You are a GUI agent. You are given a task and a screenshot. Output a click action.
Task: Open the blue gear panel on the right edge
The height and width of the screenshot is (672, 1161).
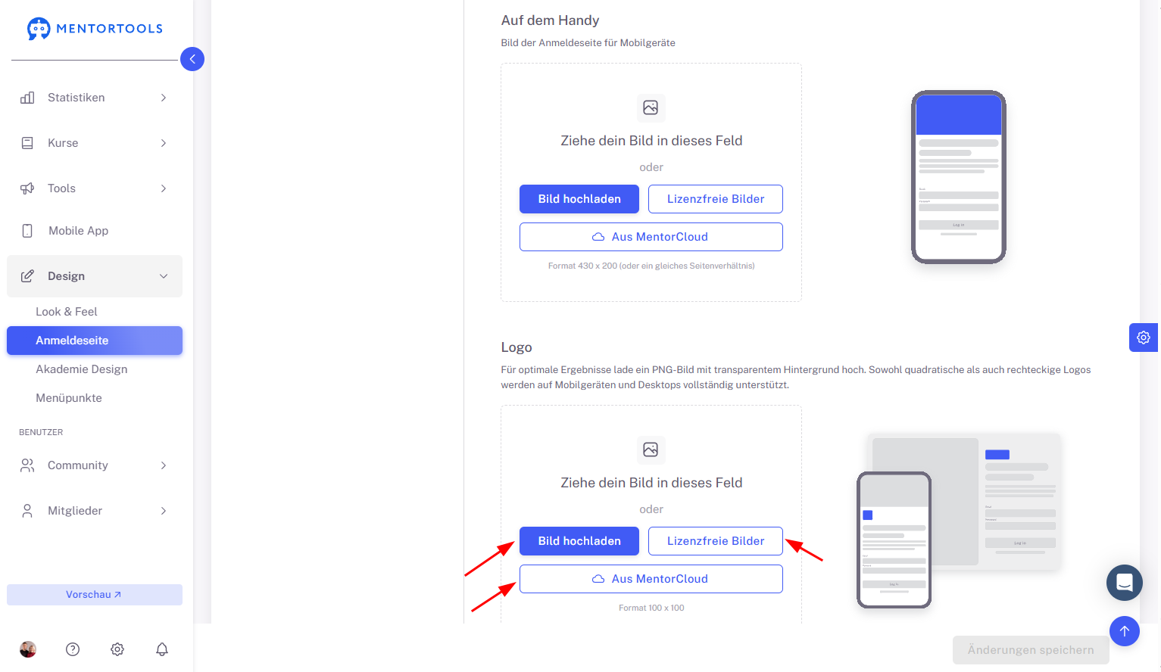[1144, 338]
